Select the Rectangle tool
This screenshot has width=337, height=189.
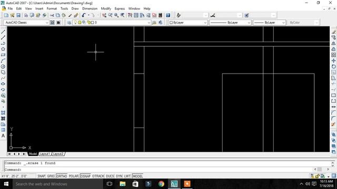[3, 55]
